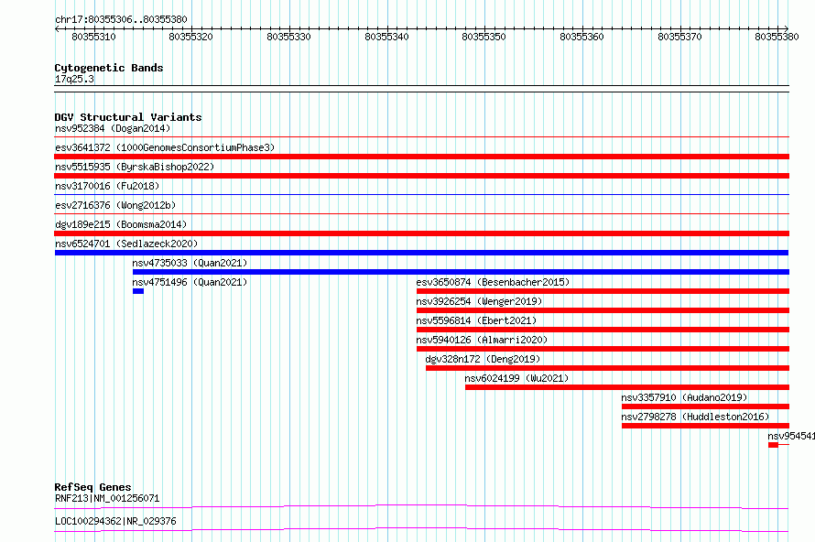This screenshot has width=815, height=542.
Task: Click ruler position 80355370
Action: (x=679, y=37)
